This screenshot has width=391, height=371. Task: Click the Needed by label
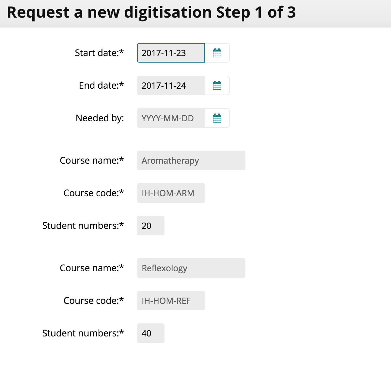pyautogui.click(x=100, y=118)
